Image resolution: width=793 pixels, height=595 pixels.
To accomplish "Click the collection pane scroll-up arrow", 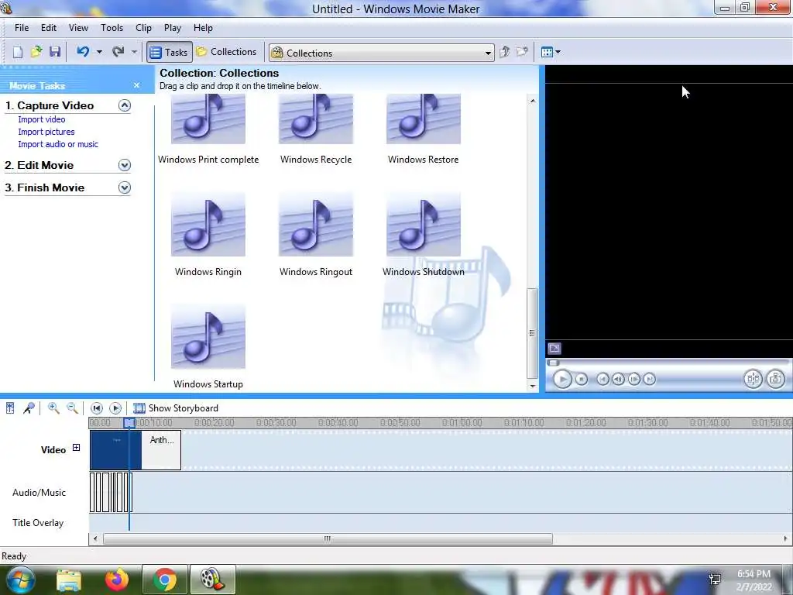I will coord(532,101).
